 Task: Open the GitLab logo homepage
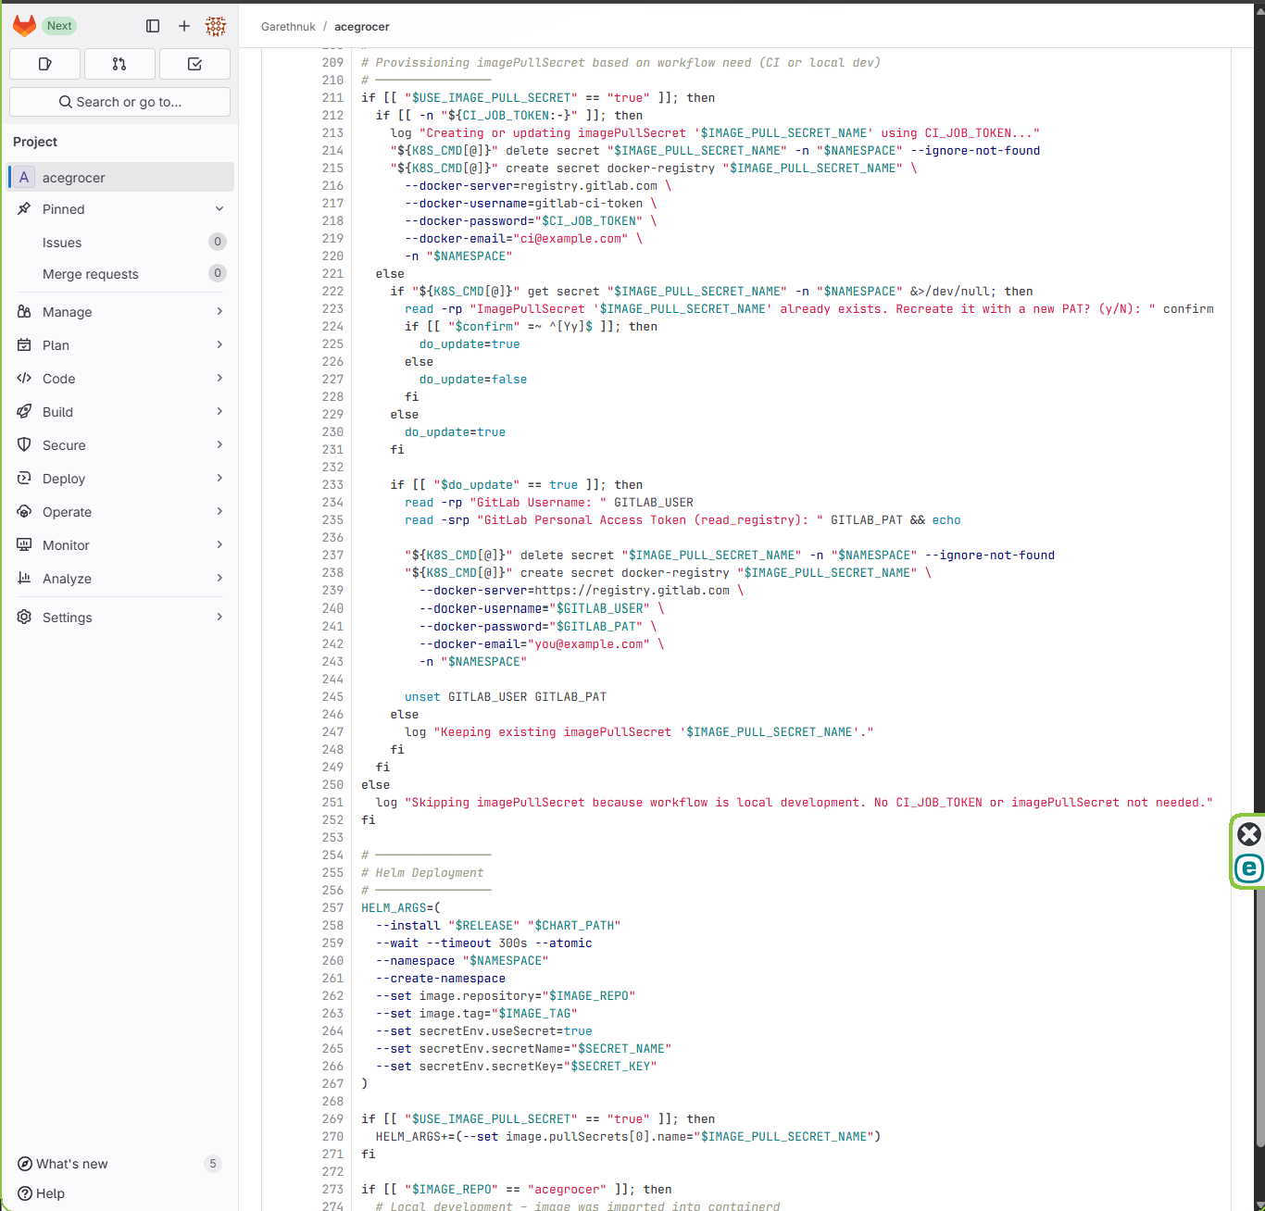[x=25, y=26]
